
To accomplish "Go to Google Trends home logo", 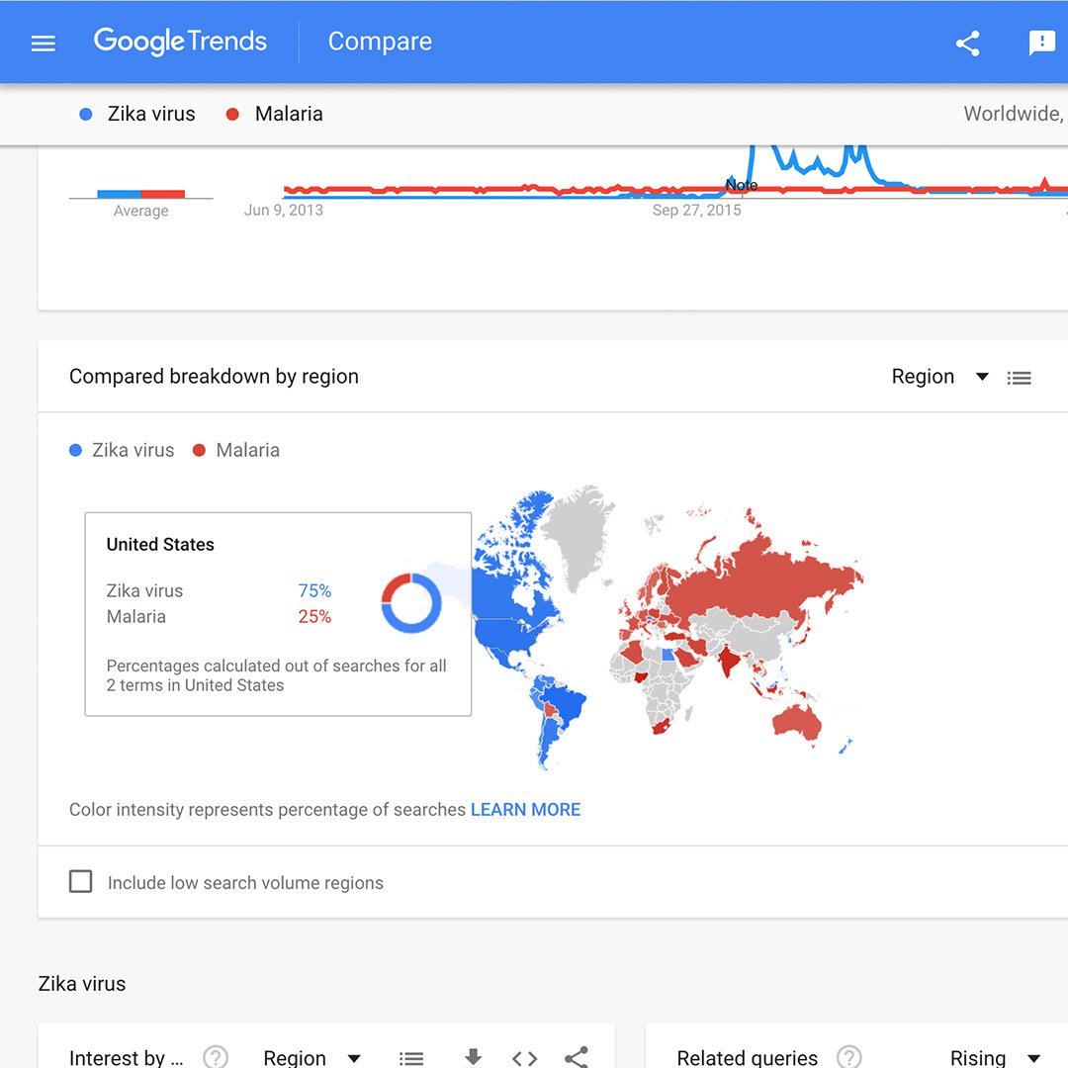I will click(x=181, y=42).
